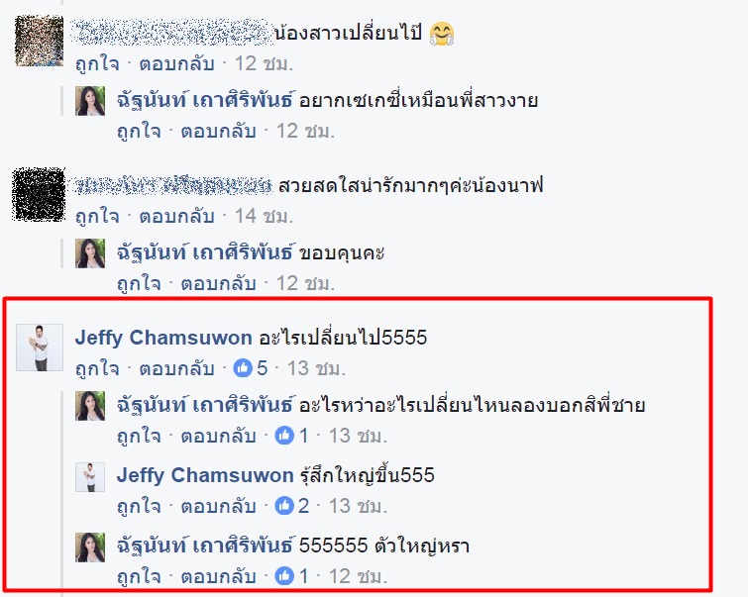Click the like icon on the 555555 ตัวใหญ่หรา reply
The image size is (748, 597).
coord(284,576)
